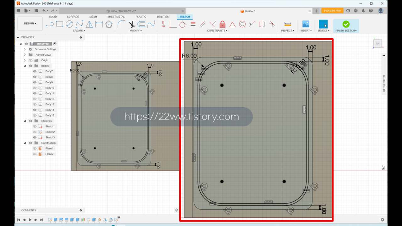Select the Center Diameter Circle tool
Viewport: 402px width, 226px height.
(69, 24)
